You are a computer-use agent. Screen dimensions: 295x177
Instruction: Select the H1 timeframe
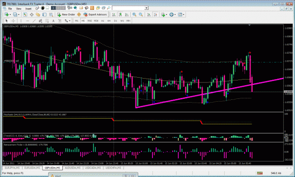click(102, 21)
